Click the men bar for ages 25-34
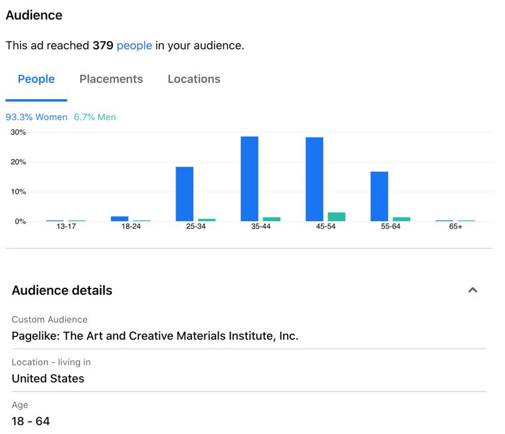Viewport: 505px width, 434px height. [207, 220]
